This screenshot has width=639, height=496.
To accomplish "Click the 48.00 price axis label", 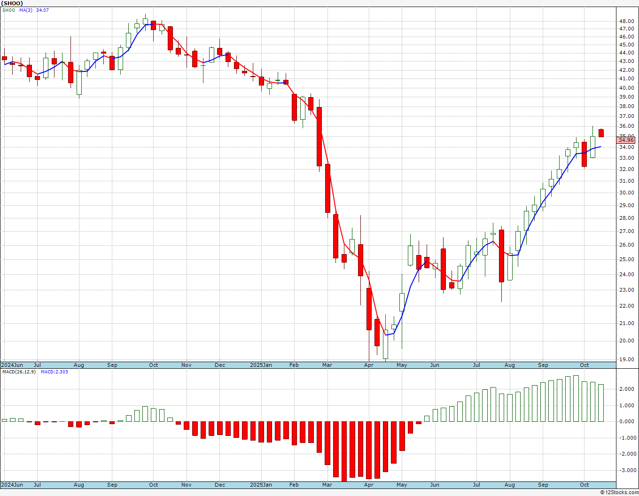I will (626, 21).
